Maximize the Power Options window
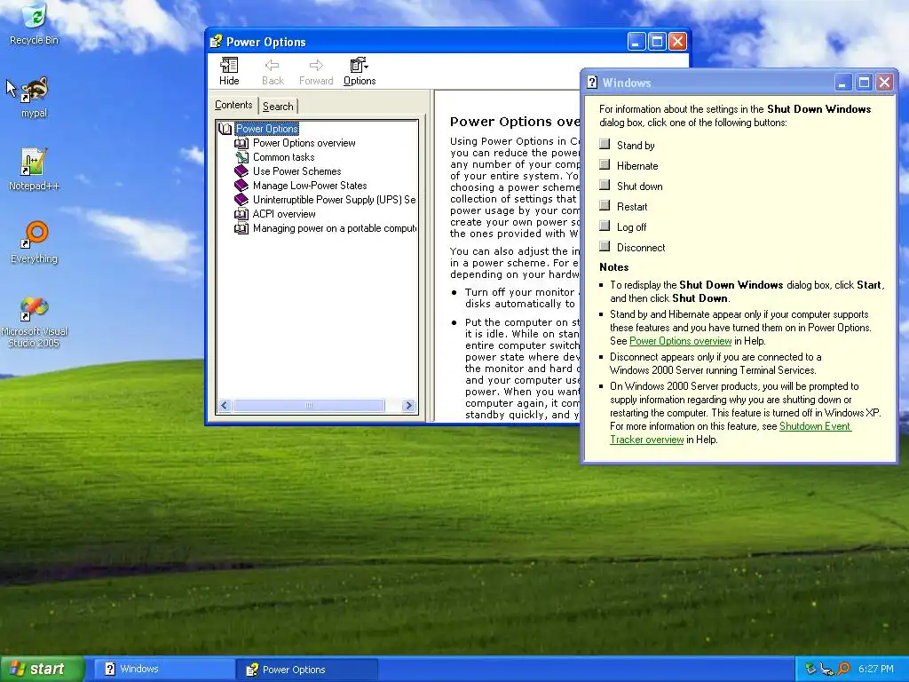 coord(657,41)
